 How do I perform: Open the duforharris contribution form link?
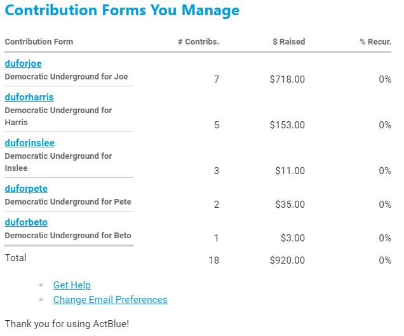[x=29, y=97]
